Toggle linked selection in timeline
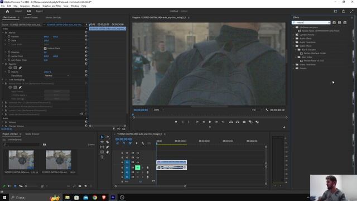357x201 pixels. 130,143
